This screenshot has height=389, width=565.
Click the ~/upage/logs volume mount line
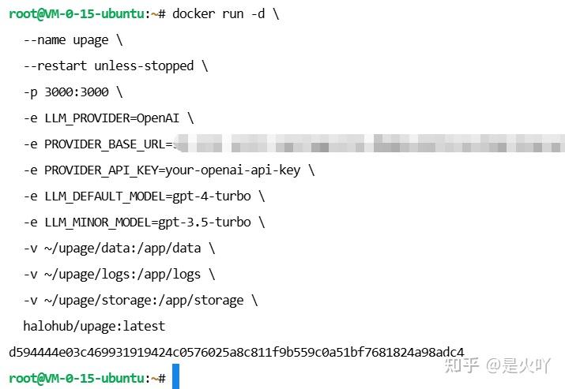click(119, 275)
